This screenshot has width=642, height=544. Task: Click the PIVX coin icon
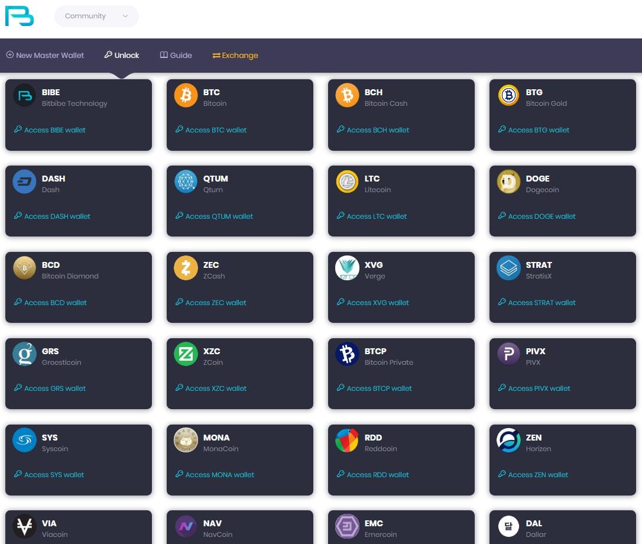click(x=508, y=354)
